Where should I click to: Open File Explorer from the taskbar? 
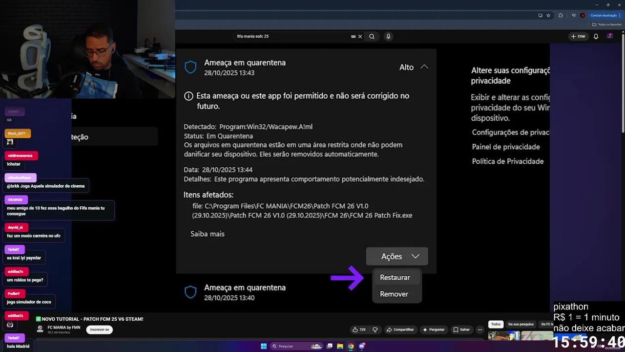(340, 346)
